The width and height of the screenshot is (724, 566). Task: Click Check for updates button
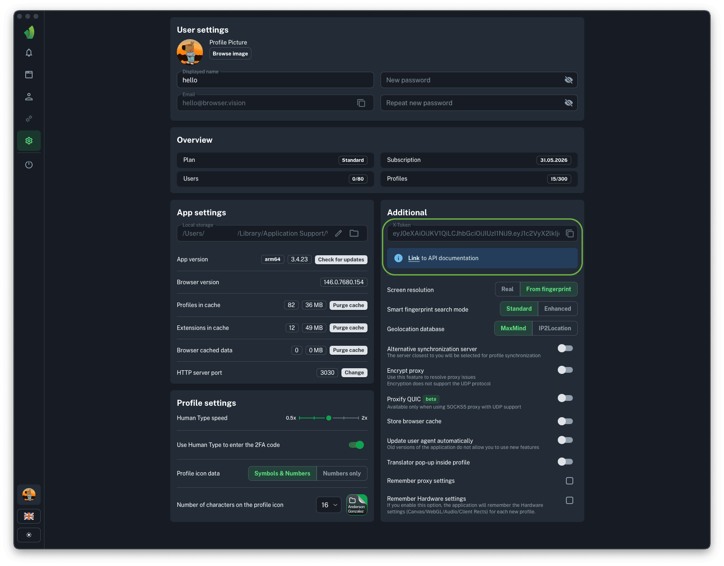341,260
